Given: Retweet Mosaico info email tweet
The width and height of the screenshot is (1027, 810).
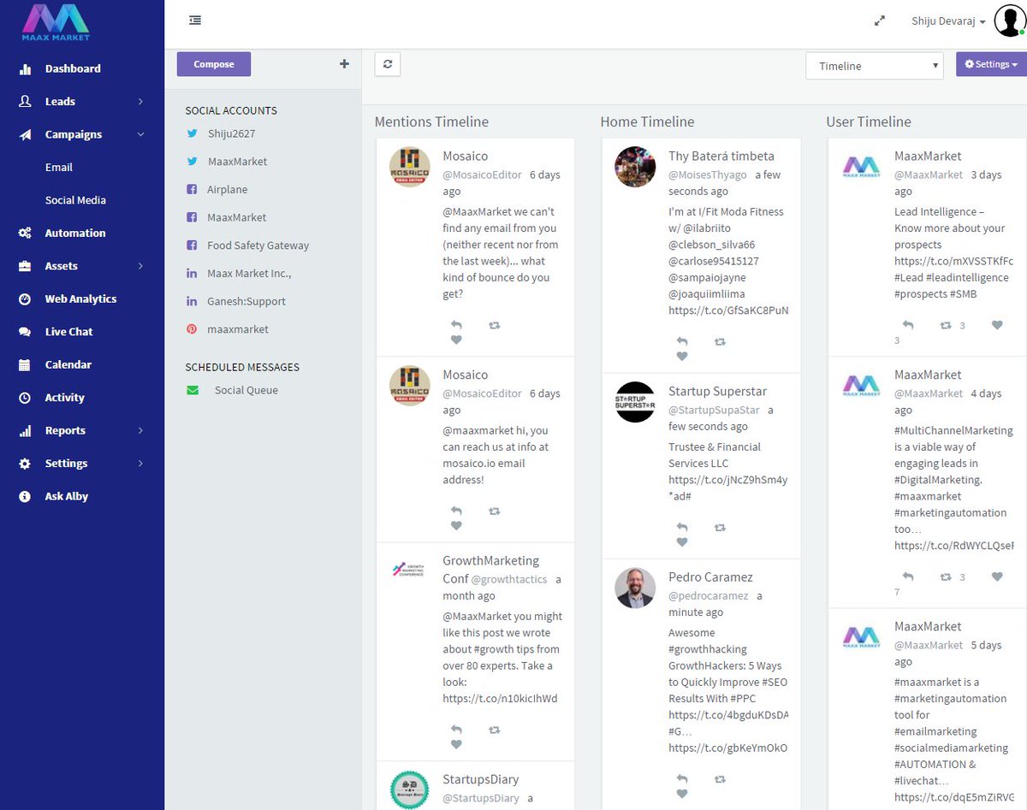Looking at the screenshot, I should [494, 511].
